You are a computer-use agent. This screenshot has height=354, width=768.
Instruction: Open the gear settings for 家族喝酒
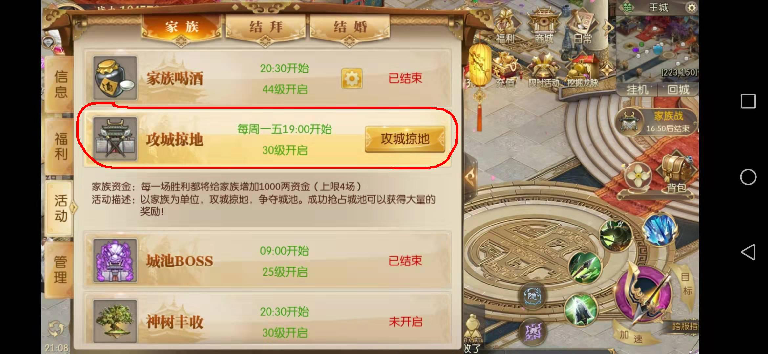point(352,78)
